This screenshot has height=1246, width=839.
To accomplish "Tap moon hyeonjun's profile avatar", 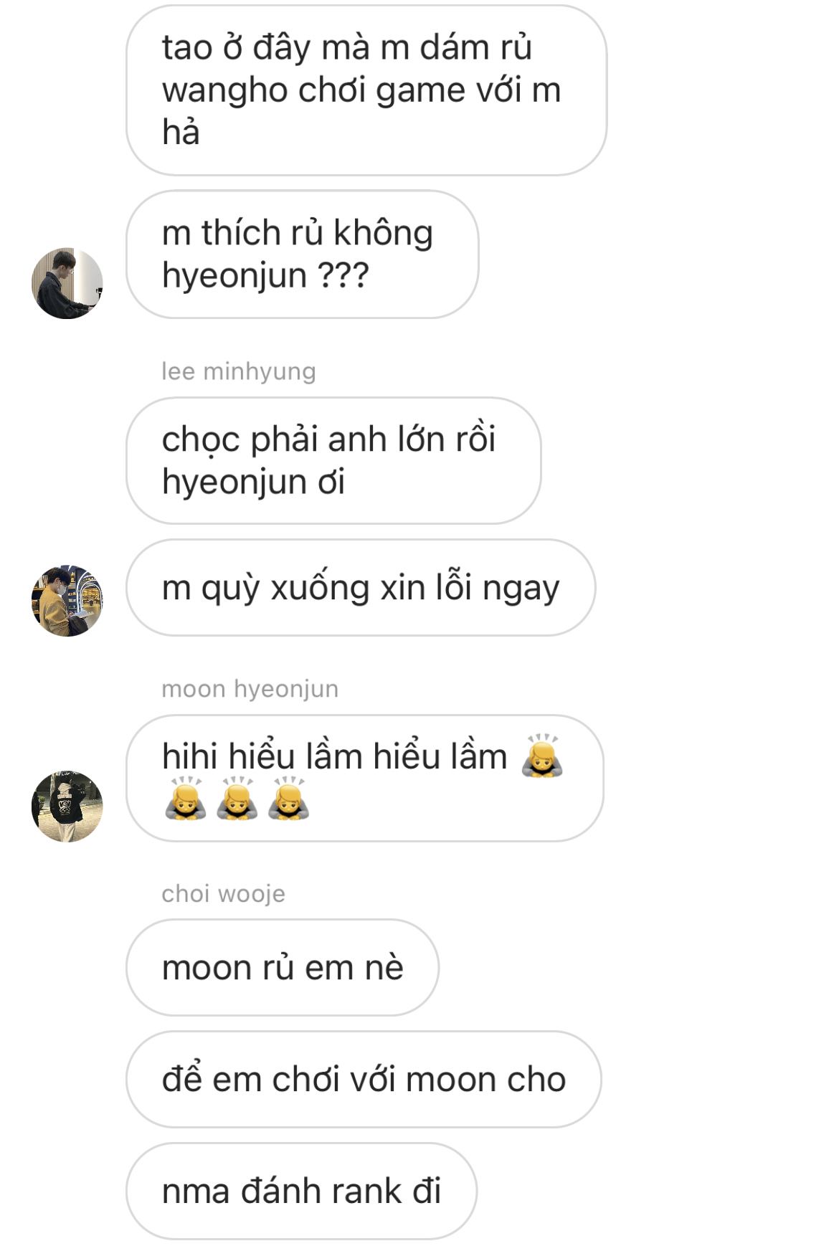I will (67, 807).
